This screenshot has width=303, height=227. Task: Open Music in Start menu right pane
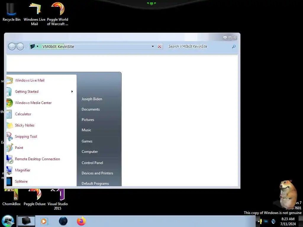[86, 130]
